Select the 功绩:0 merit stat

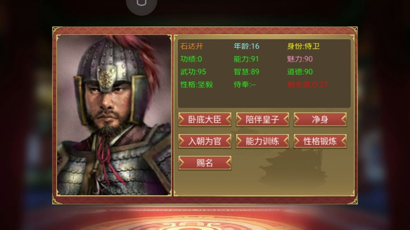coord(191,59)
